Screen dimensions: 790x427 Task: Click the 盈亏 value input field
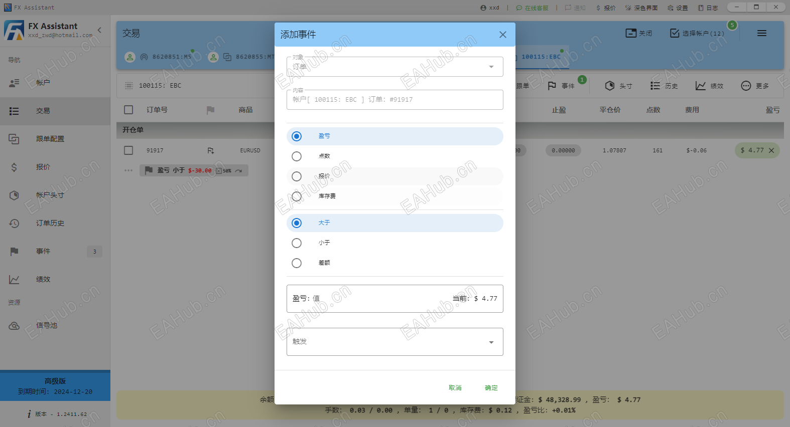click(395, 299)
